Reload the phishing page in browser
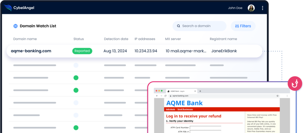This screenshot has height=133, width=305. [165, 96]
